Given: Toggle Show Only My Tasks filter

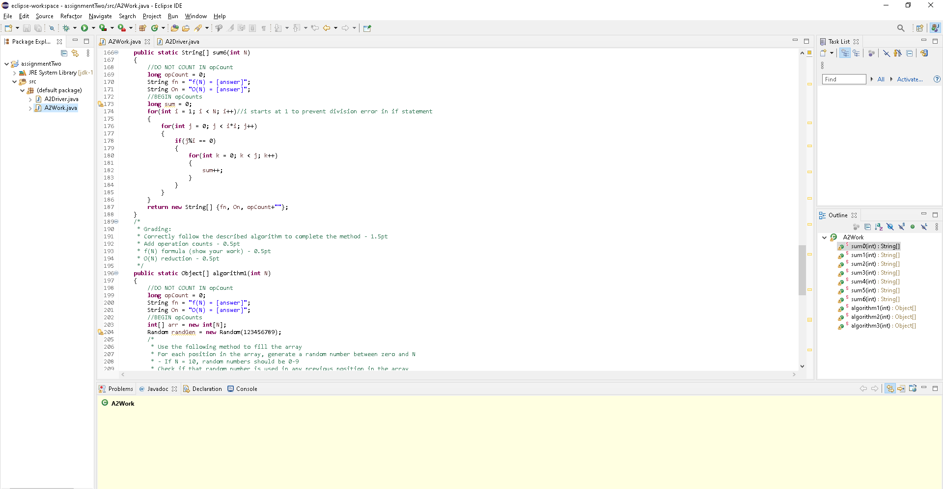Looking at the screenshot, I should 898,53.
